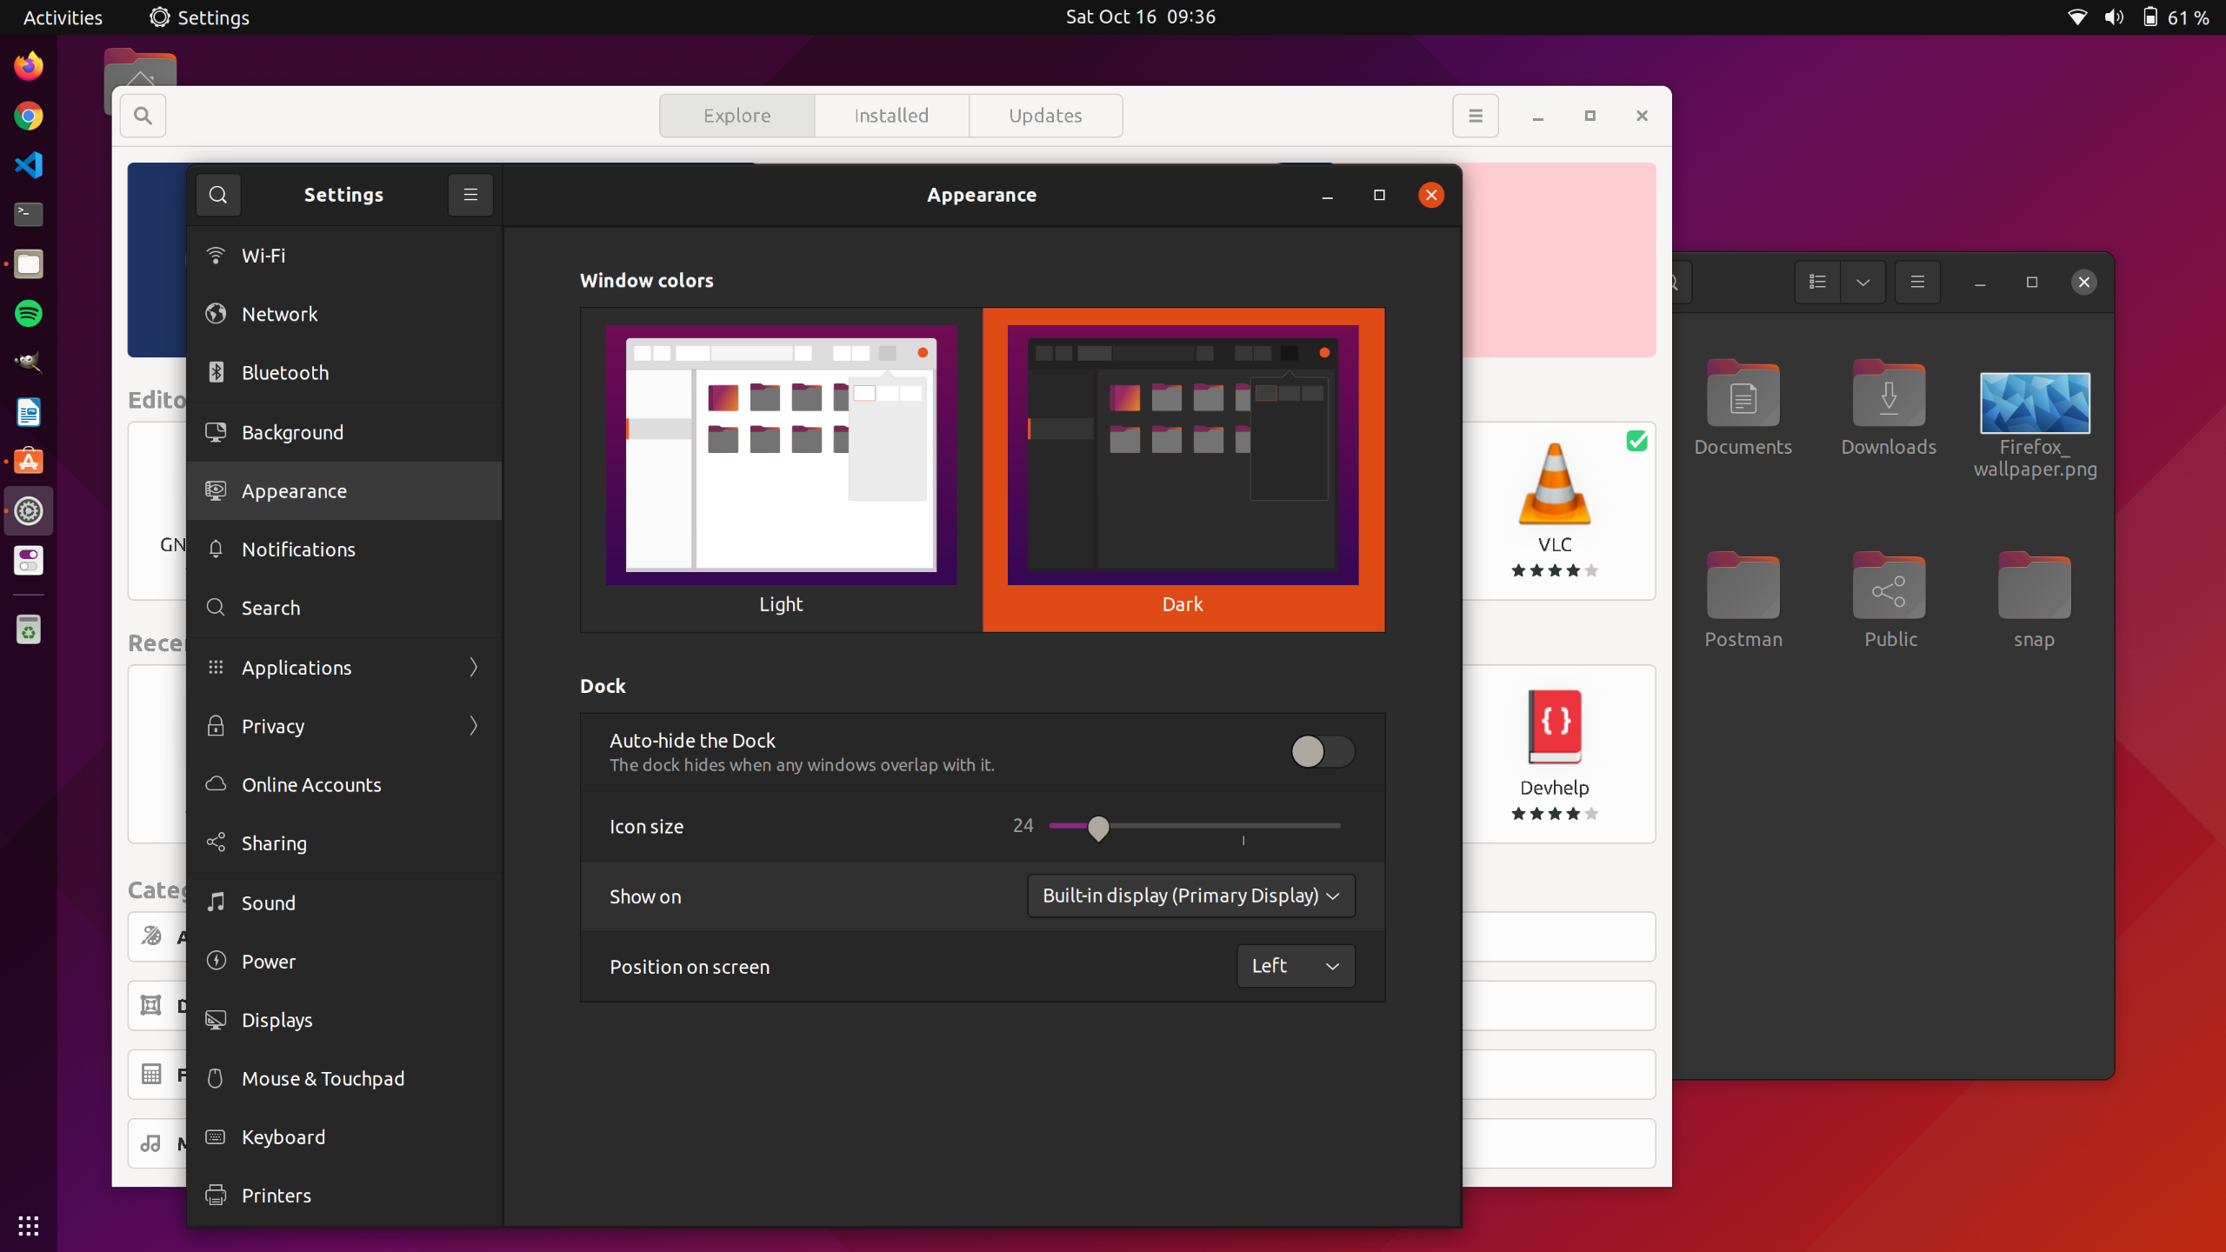2226x1252 pixels.
Task: Click the search icon in Ubuntu Software
Action: [x=143, y=116]
